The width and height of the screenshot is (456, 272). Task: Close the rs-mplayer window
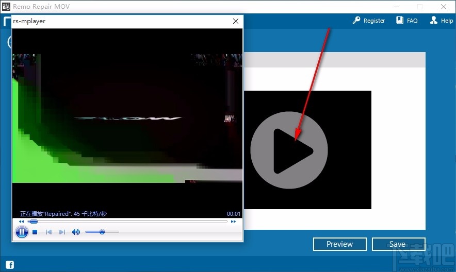tap(236, 21)
